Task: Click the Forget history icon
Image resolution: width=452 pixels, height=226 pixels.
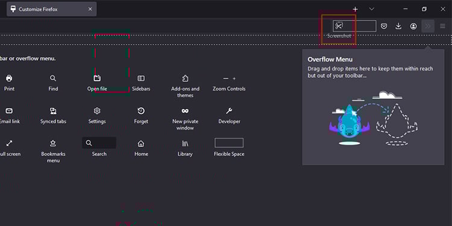Action: click(x=141, y=111)
